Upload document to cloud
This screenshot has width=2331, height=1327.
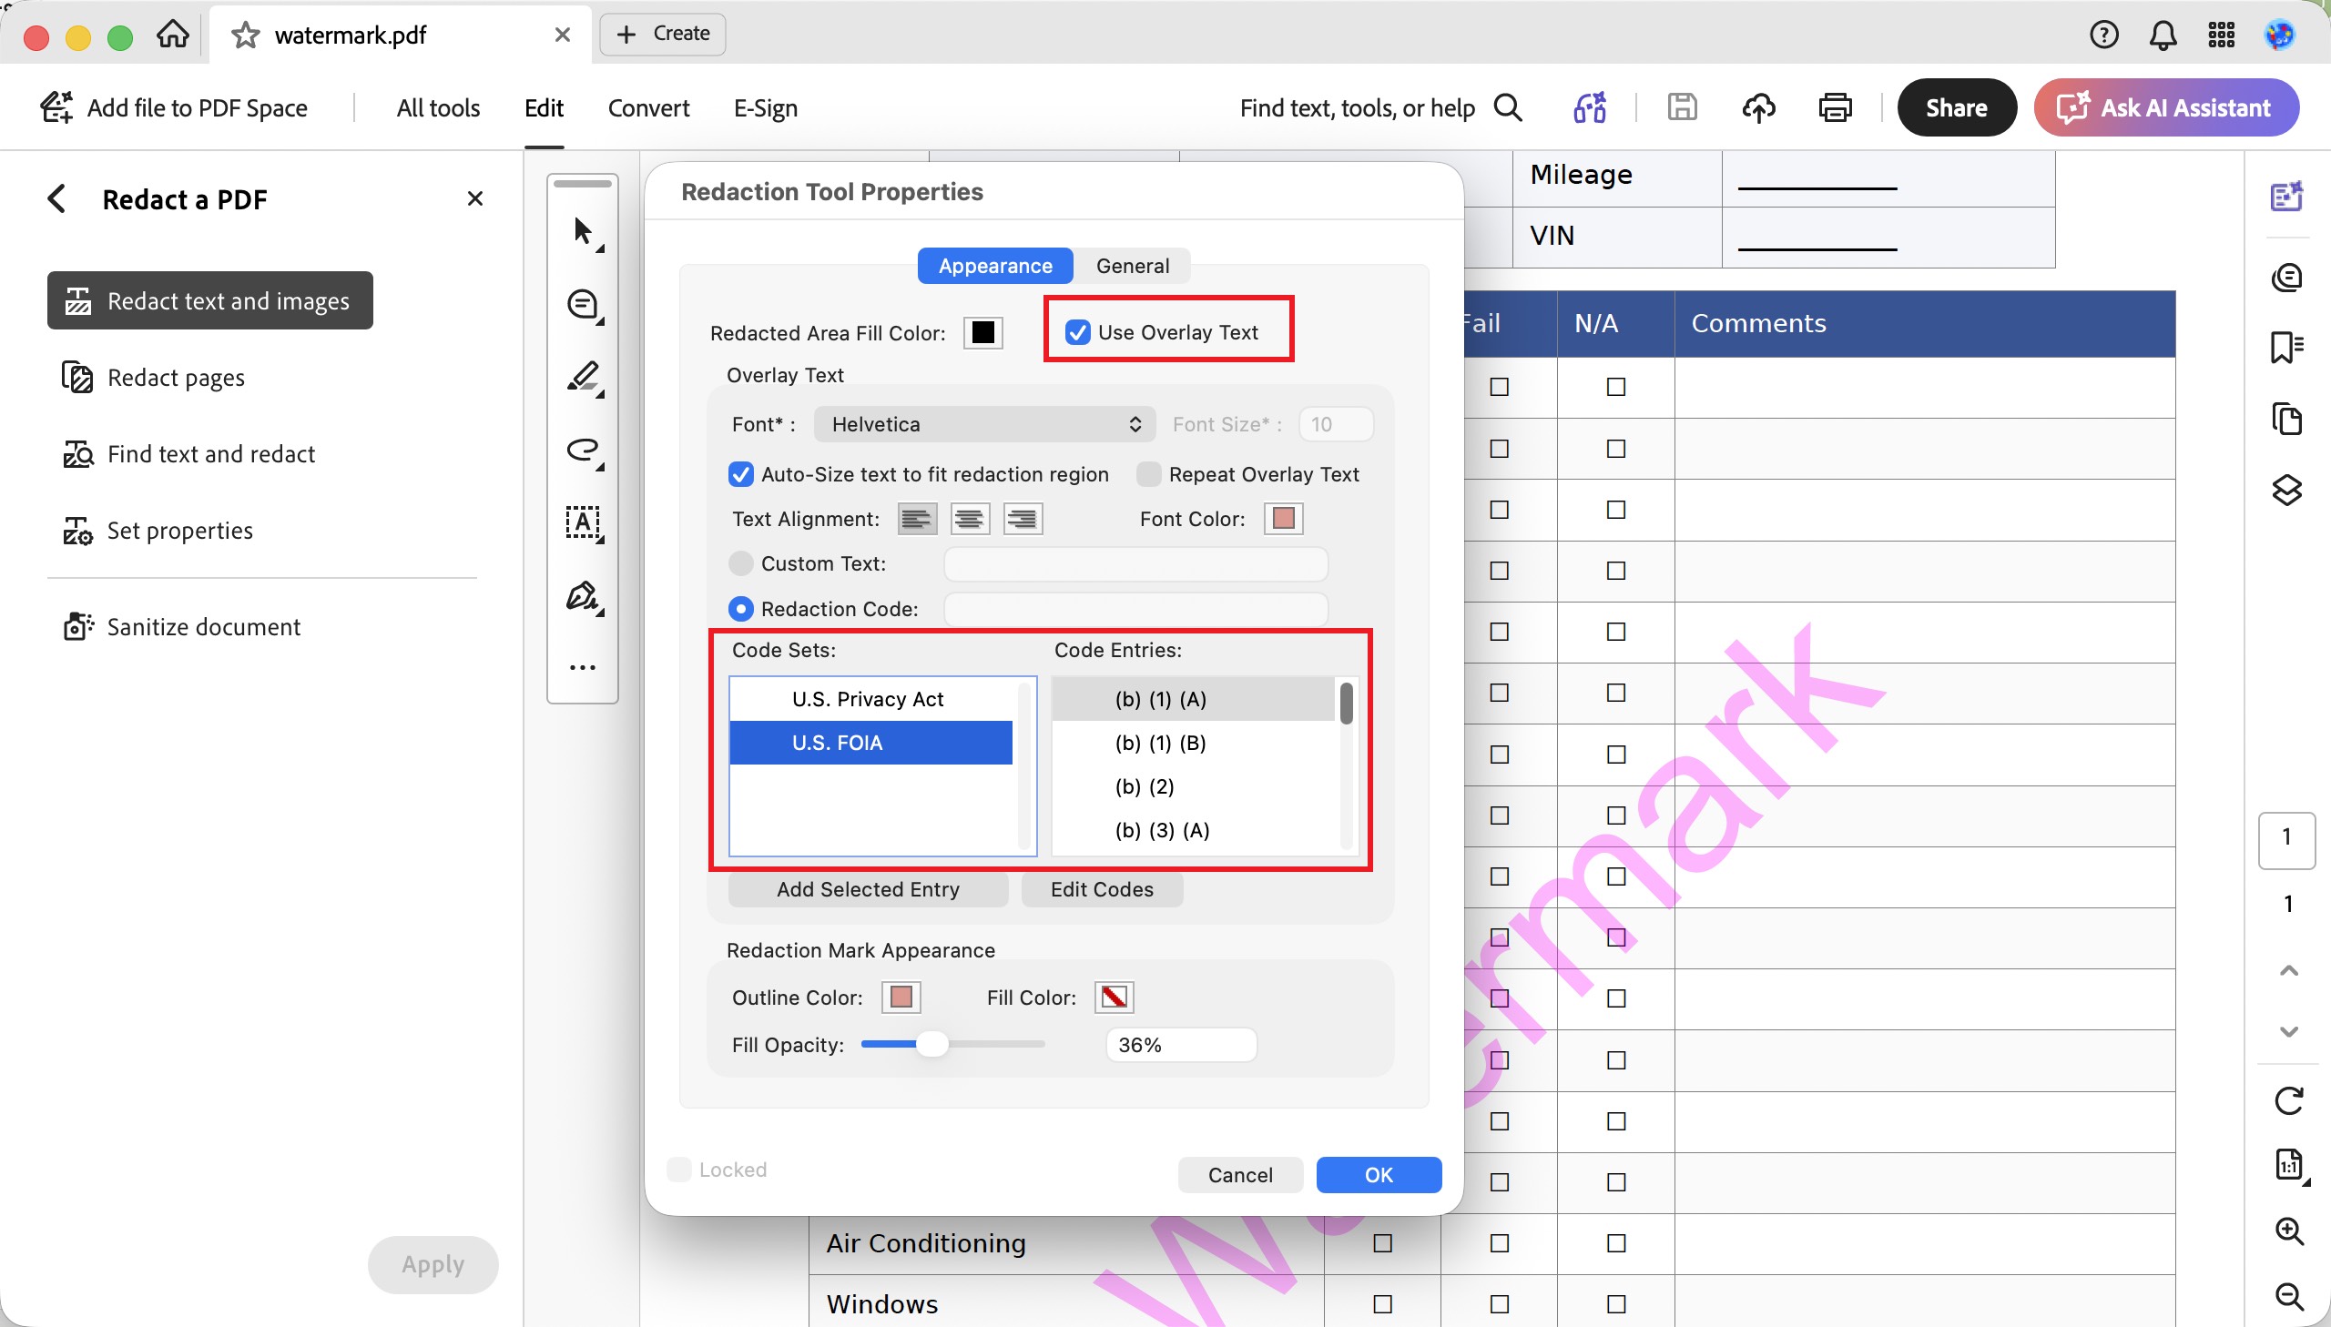click(1757, 107)
